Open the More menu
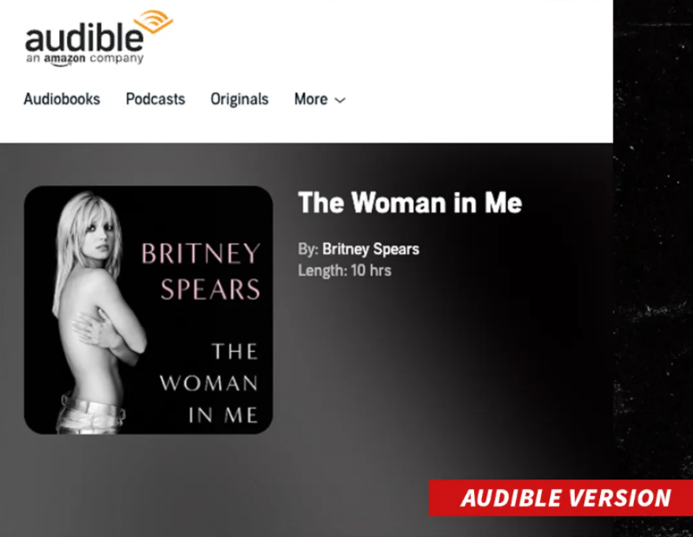 tap(320, 99)
